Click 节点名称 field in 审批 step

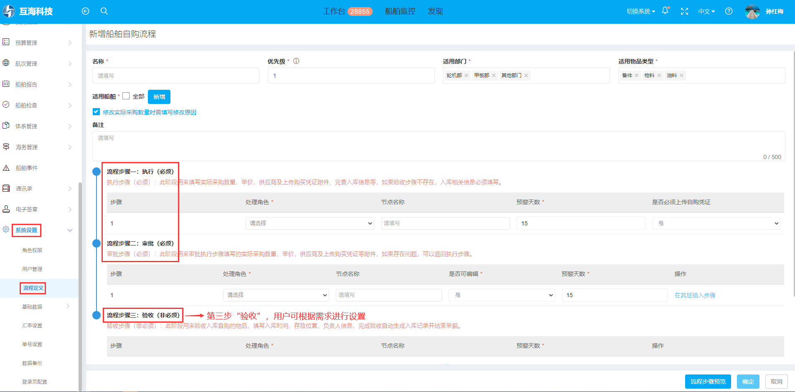[389, 295]
